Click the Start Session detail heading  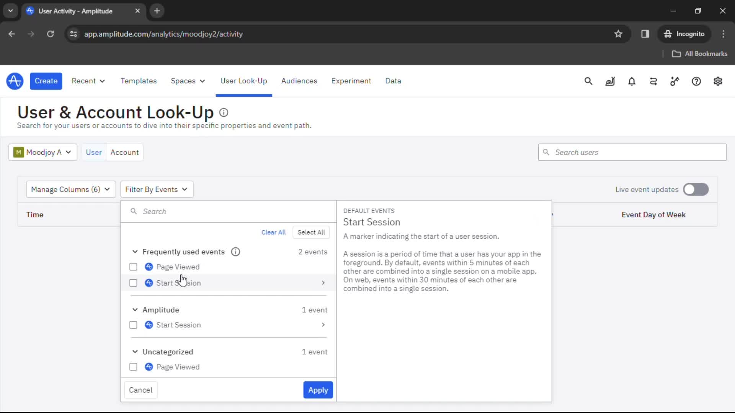click(372, 222)
